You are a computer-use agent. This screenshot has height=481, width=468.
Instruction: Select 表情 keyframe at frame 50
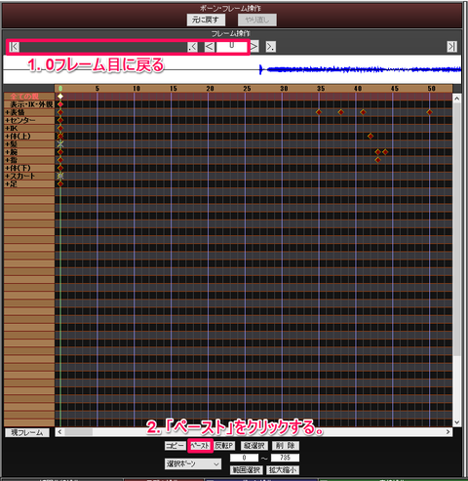click(x=430, y=112)
